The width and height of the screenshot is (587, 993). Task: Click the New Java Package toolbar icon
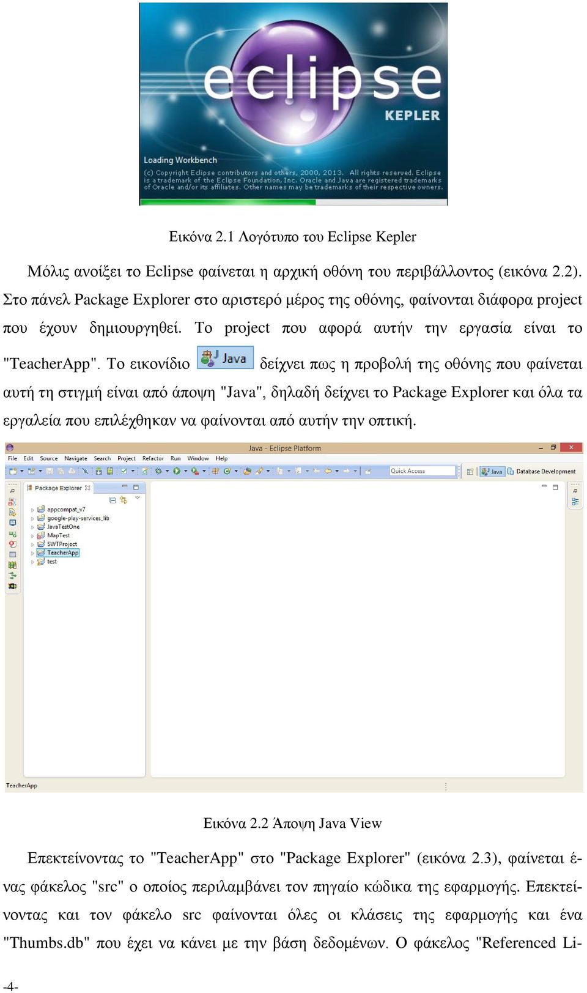pyautogui.click(x=215, y=471)
